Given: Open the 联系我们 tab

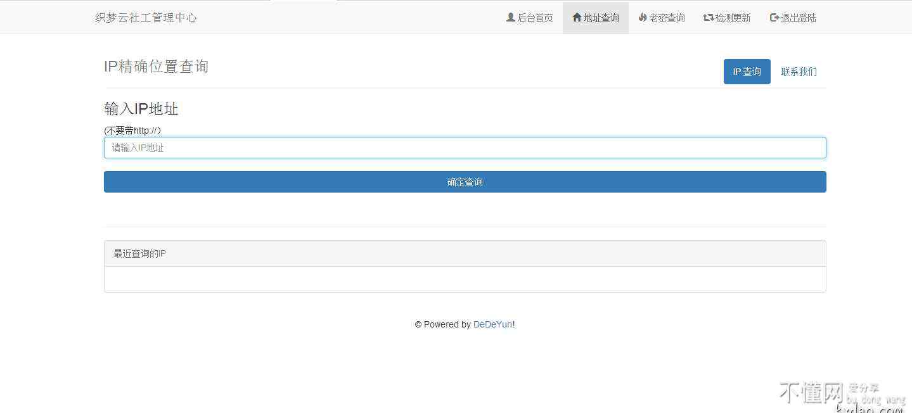Looking at the screenshot, I should 799,72.
